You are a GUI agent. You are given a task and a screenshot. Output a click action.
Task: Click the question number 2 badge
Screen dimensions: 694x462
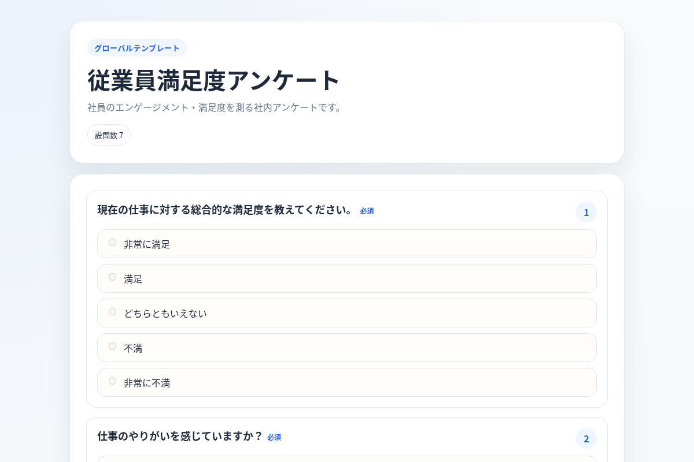point(586,438)
